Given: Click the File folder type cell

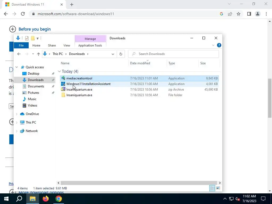Looking at the screenshot, I should pos(175,95).
